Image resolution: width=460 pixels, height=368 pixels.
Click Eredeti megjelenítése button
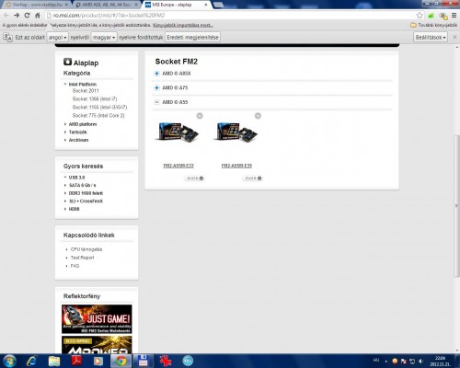[192, 38]
